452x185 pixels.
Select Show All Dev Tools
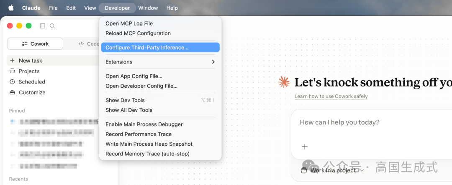[160, 110]
